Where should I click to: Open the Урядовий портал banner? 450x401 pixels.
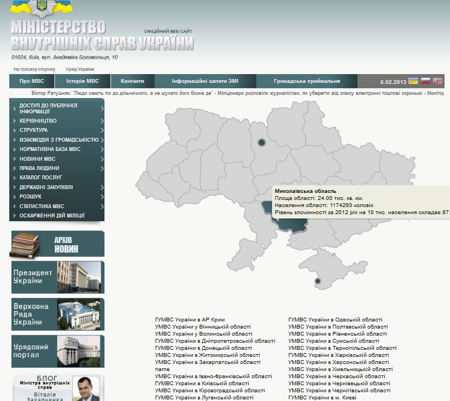coord(57,351)
